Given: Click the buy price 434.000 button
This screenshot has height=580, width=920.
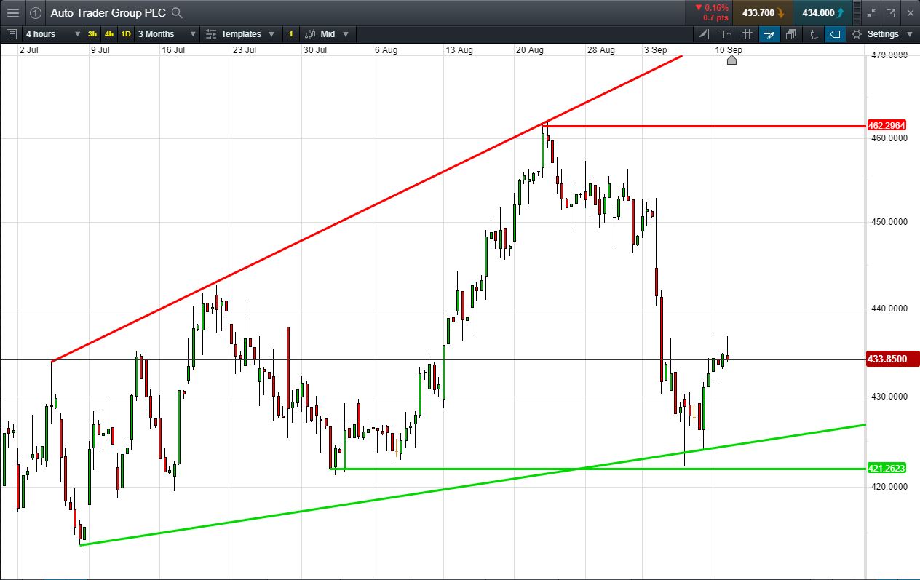Looking at the screenshot, I should (822, 12).
